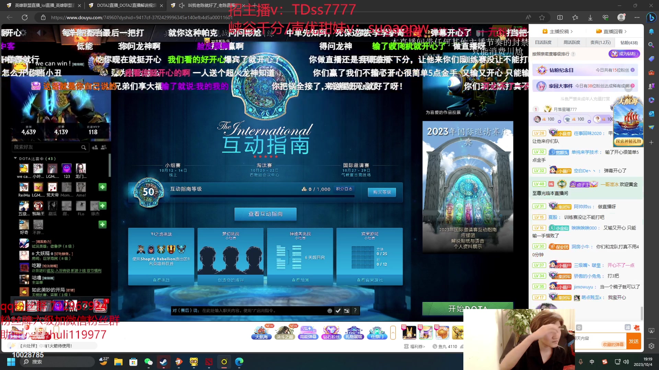659x370 pixels.
Task: Open the 任意门 portal icon
Action: (377, 332)
